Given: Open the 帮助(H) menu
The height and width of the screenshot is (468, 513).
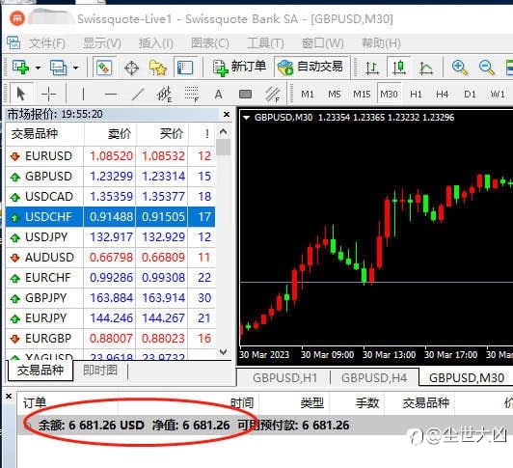Looking at the screenshot, I should (381, 43).
